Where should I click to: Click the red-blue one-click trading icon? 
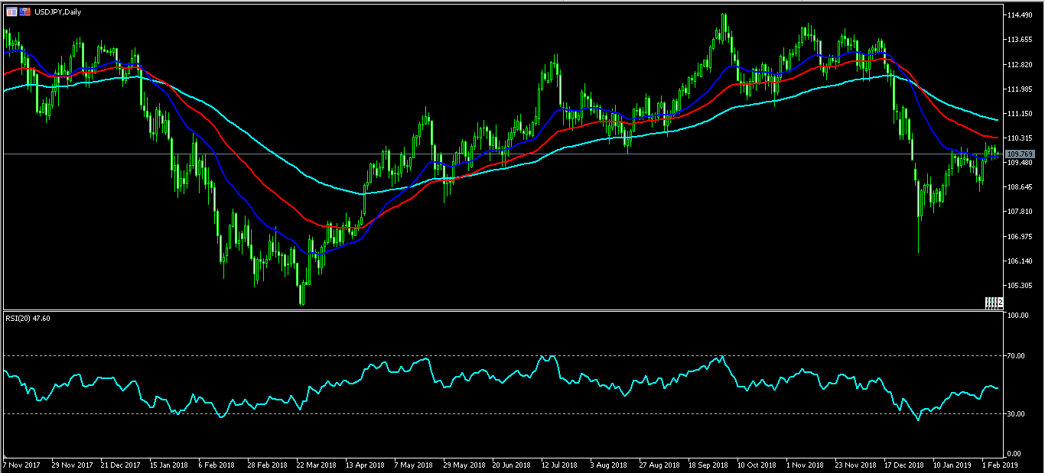click(25, 12)
